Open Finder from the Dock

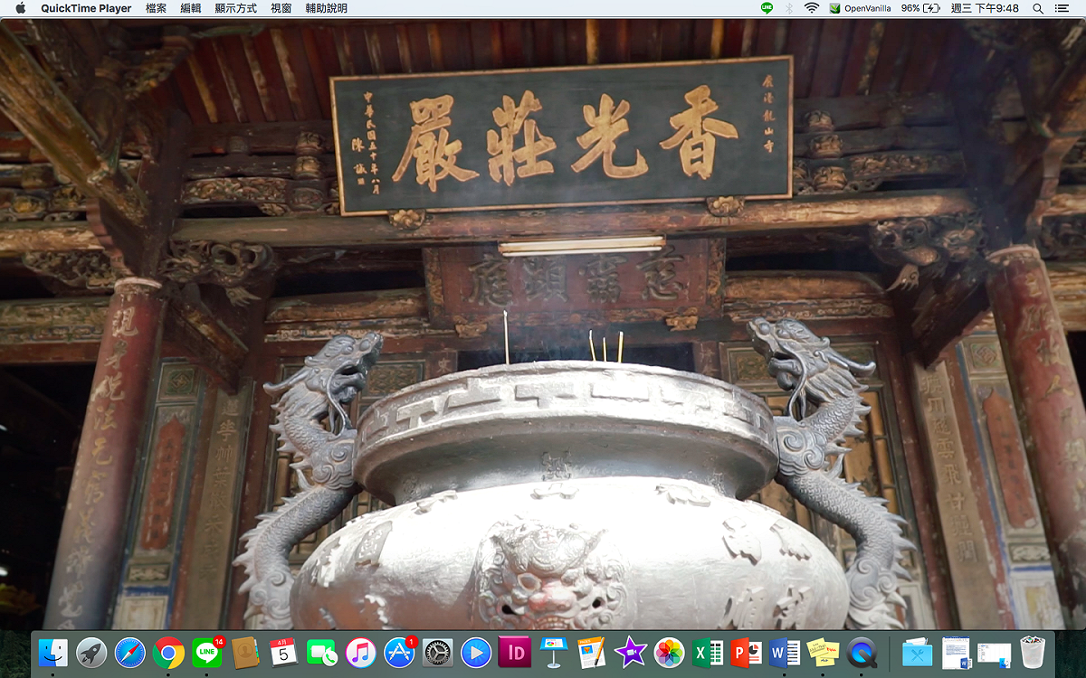point(53,652)
